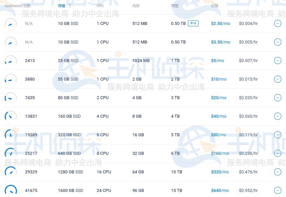Click the IPv6 badge in first row
This screenshot has width=286, height=197.
point(193,23)
